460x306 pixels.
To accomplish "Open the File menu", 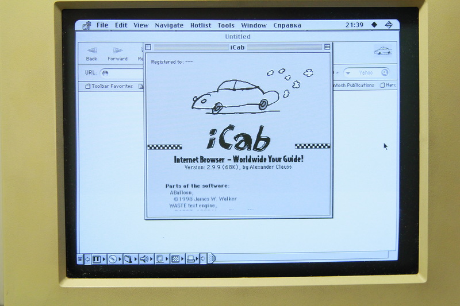I will tap(102, 25).
